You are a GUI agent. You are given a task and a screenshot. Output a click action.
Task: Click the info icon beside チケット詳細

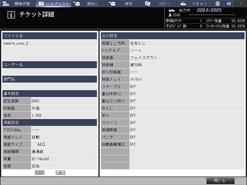coord(11,15)
